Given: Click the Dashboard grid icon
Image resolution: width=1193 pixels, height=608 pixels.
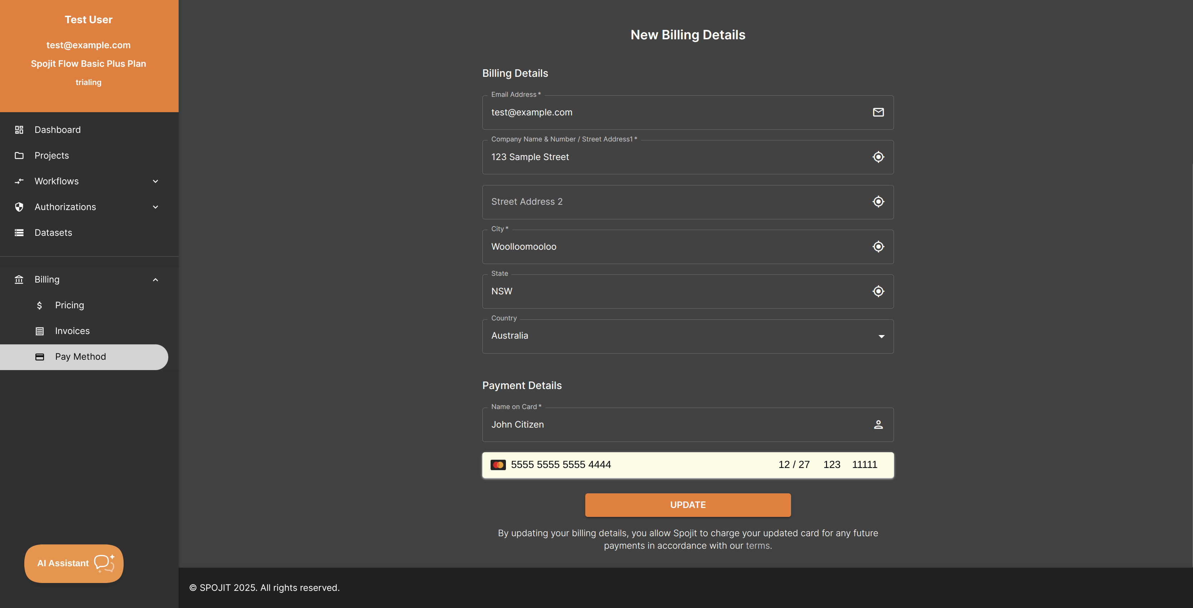Looking at the screenshot, I should point(19,130).
